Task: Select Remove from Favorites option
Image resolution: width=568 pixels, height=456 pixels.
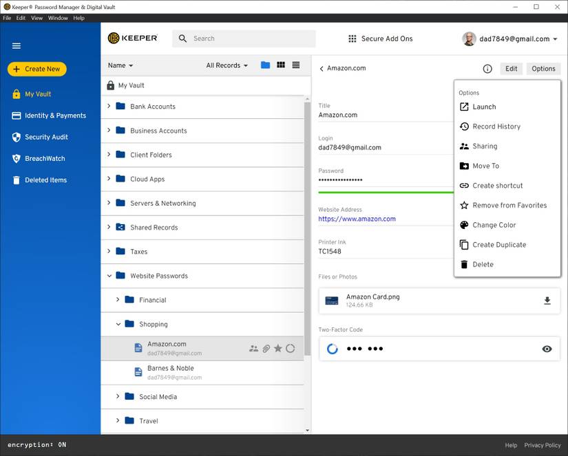Action: click(507, 205)
